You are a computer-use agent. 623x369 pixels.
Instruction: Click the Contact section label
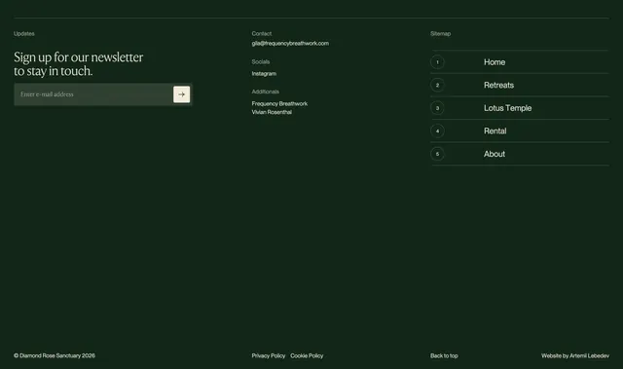pos(262,34)
